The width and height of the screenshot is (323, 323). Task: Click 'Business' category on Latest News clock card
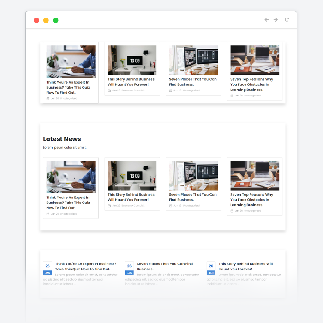coord(126,206)
